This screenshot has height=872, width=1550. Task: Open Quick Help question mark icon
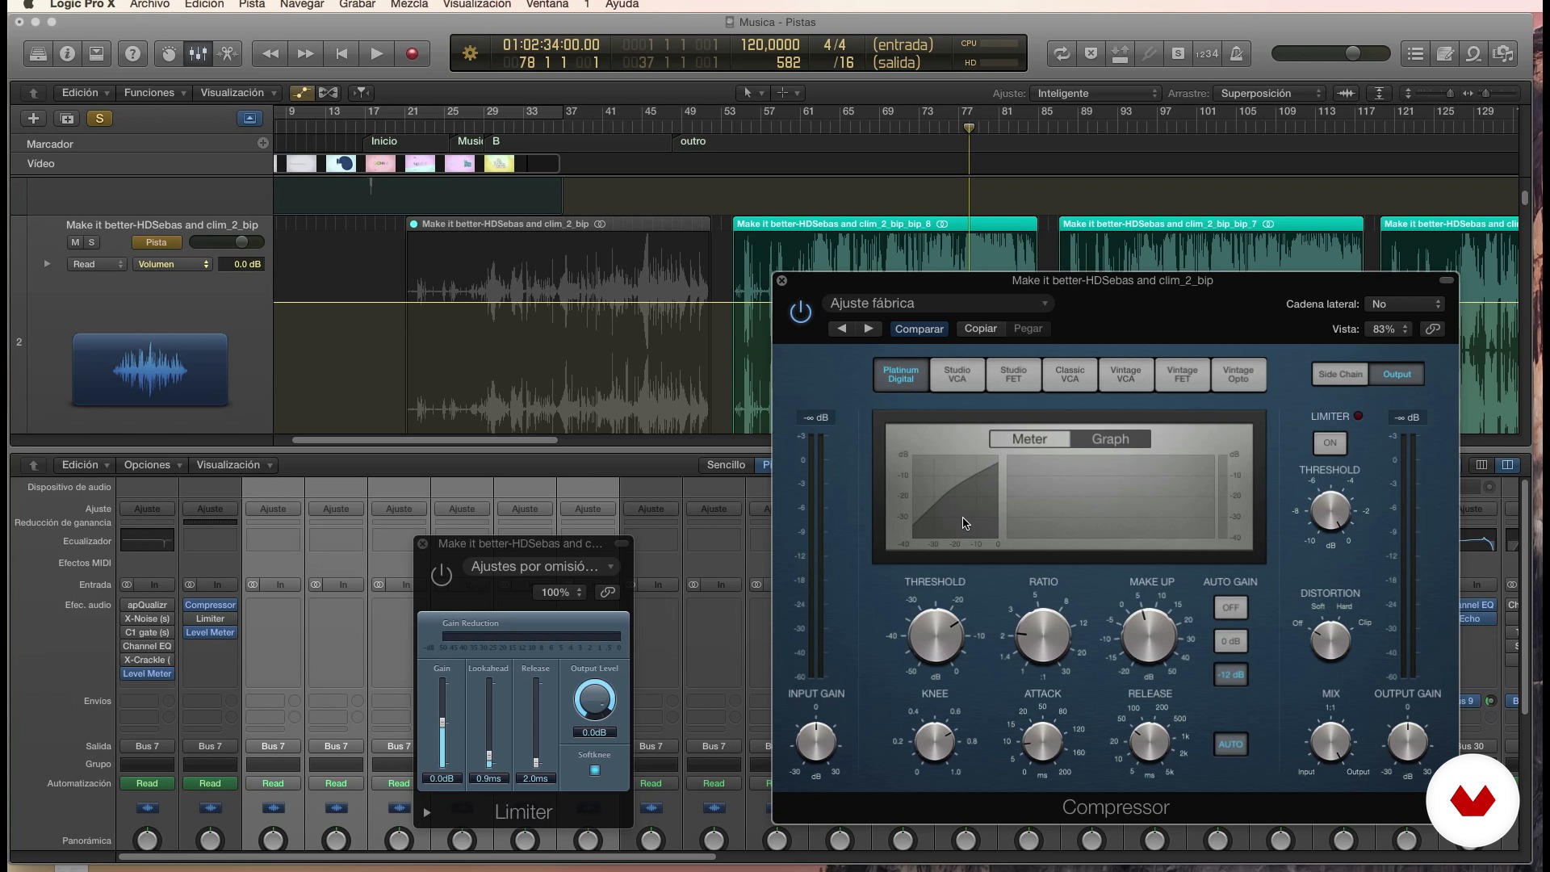[x=133, y=54]
